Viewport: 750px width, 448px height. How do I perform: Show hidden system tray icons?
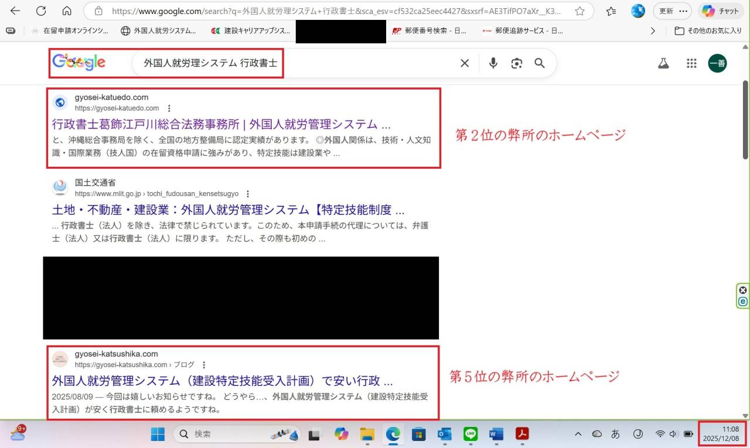[x=578, y=434]
